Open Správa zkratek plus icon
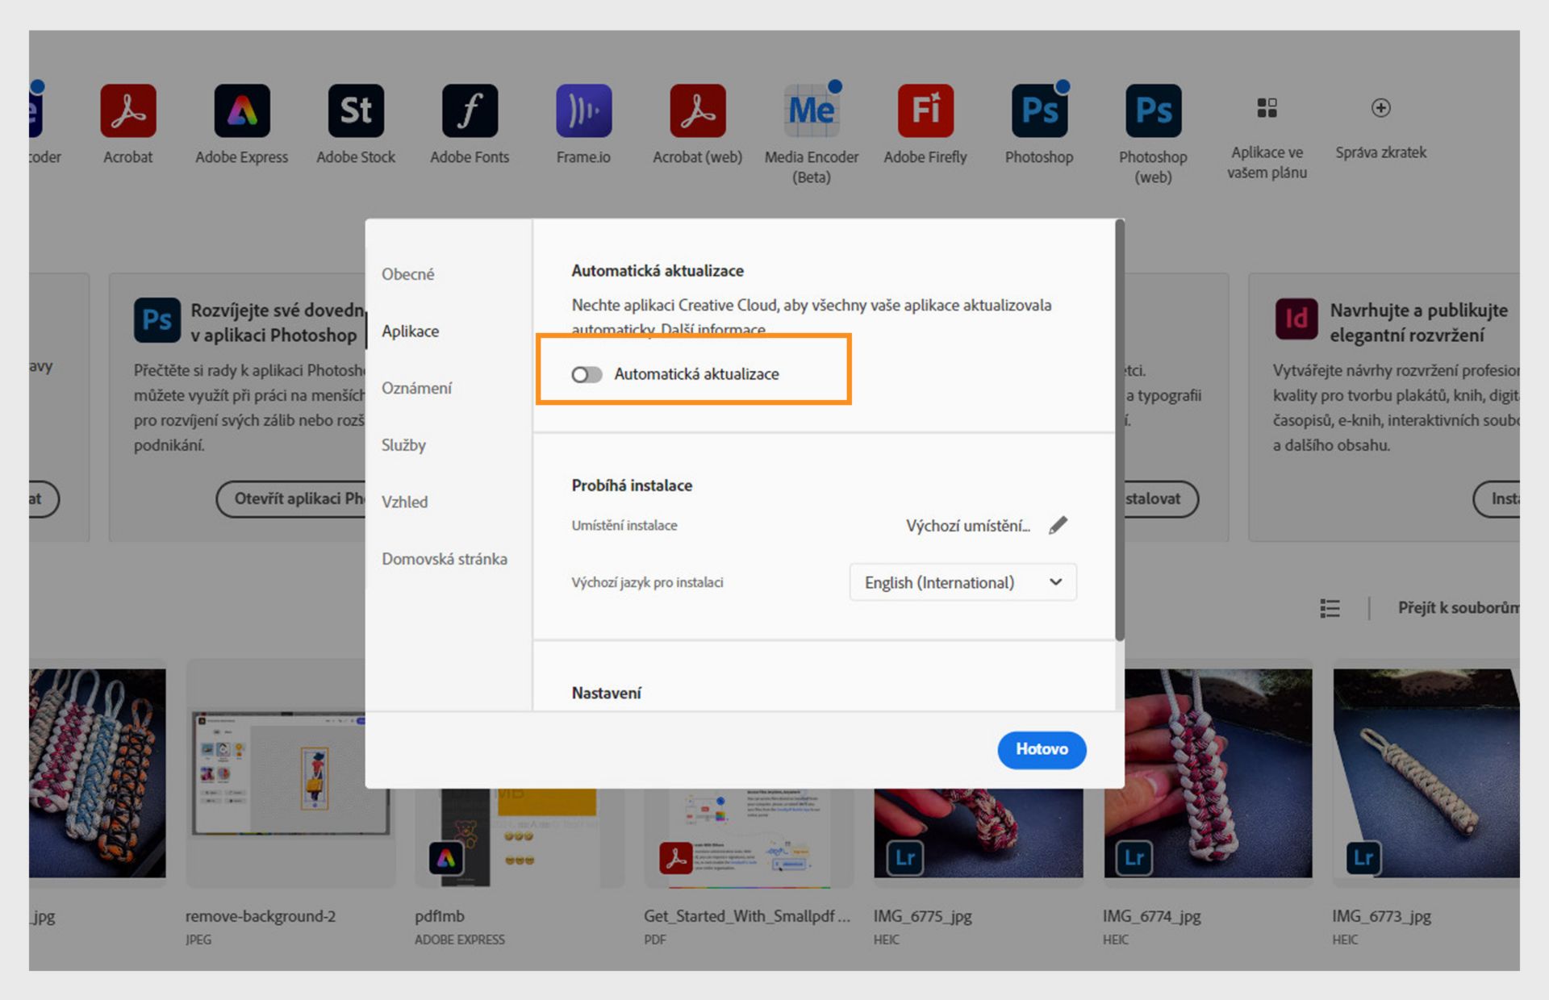The image size is (1549, 1000). [x=1380, y=108]
